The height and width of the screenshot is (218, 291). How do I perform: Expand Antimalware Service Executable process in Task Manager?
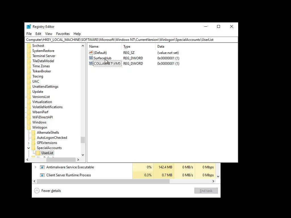click(36, 167)
